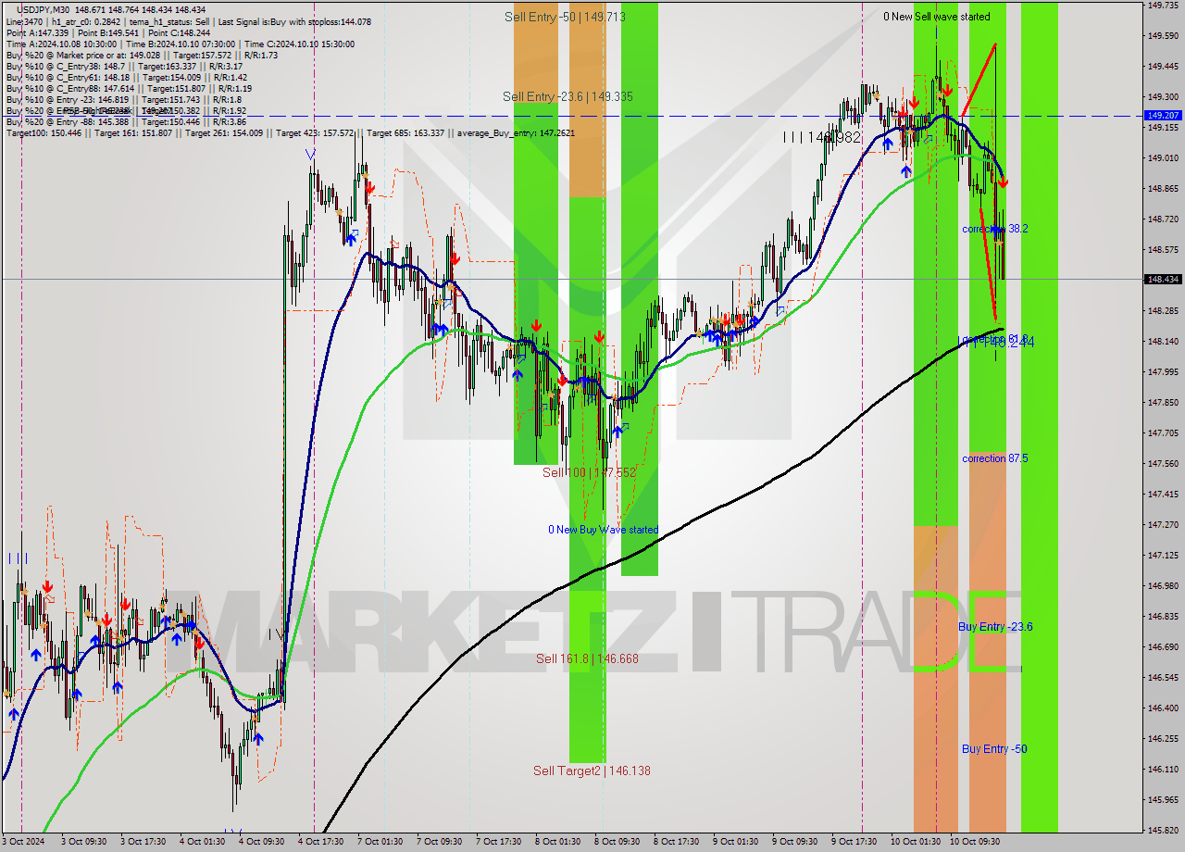1185x852 pixels.
Task: Click the highlighted 149.207 price tag
Action: [1163, 116]
